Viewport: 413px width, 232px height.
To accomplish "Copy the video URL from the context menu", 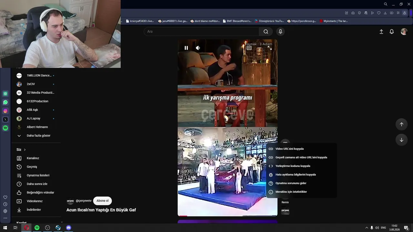I will pyautogui.click(x=301, y=149).
